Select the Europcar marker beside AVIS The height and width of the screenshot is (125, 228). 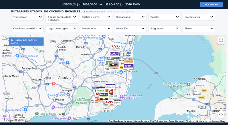click(x=117, y=102)
